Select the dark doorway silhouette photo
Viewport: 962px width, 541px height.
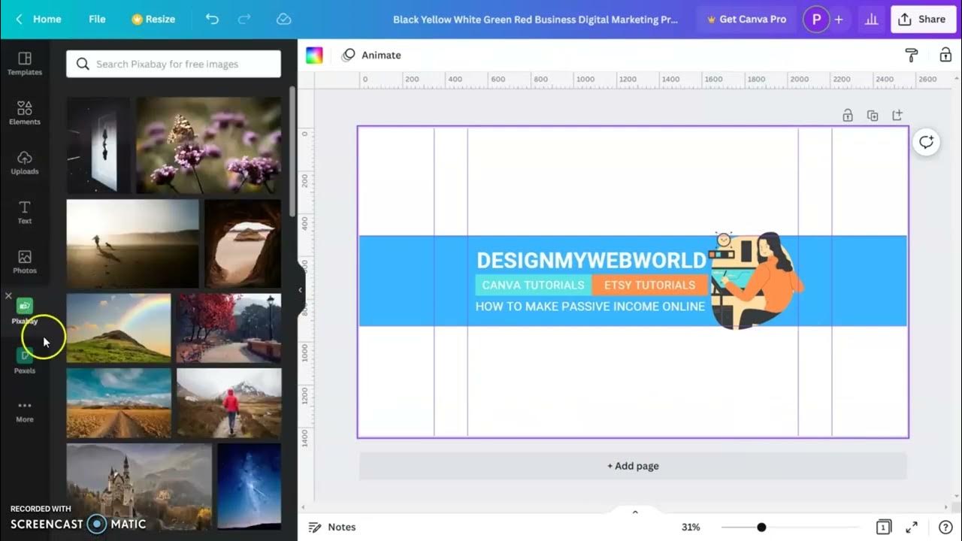98,145
